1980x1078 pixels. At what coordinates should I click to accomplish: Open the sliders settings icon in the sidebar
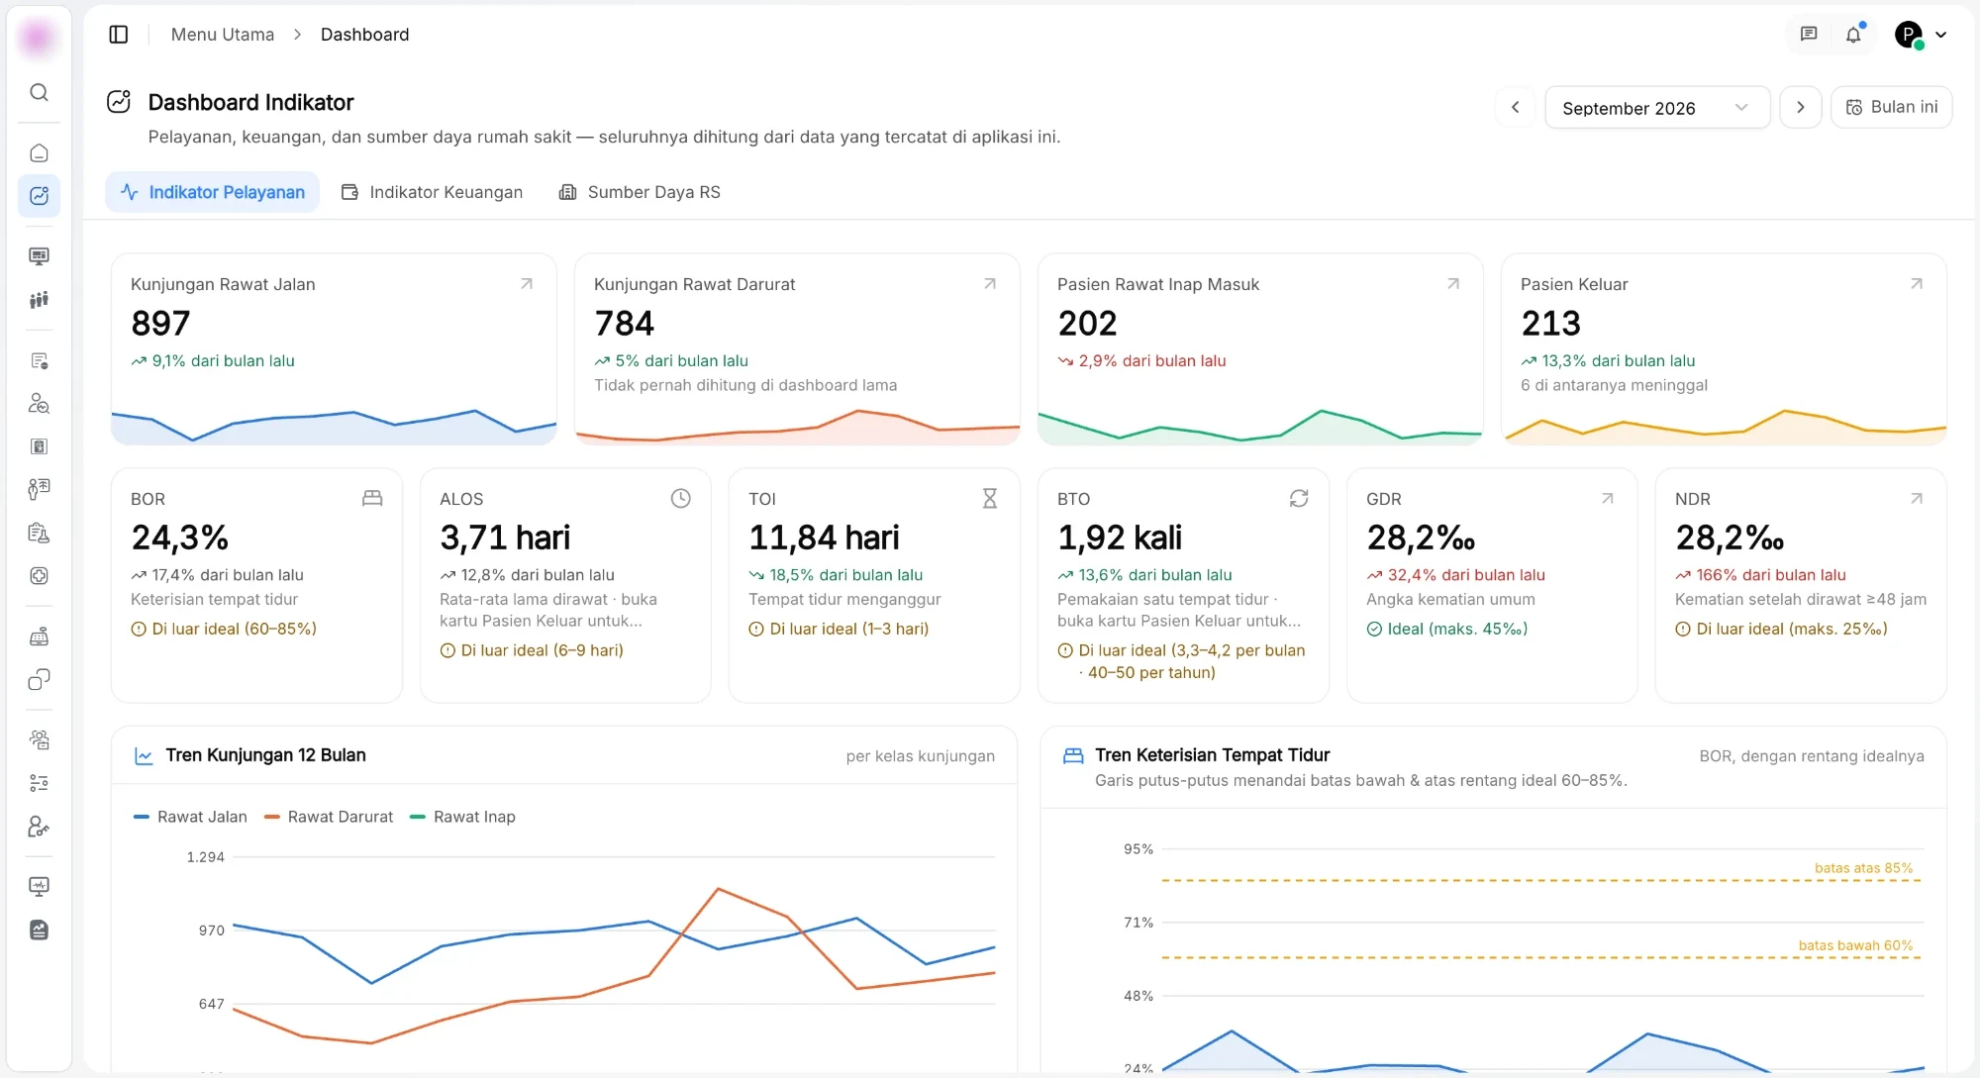39,783
